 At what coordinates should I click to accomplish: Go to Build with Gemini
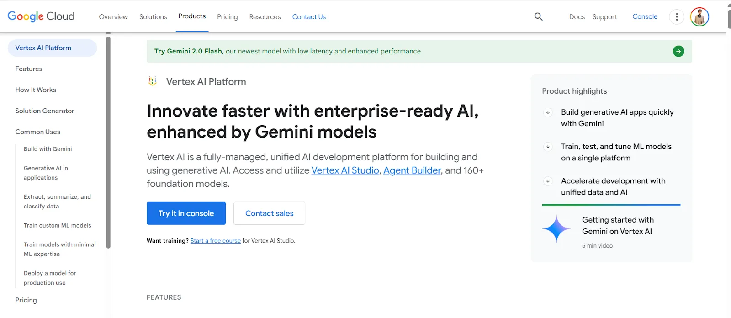click(48, 149)
